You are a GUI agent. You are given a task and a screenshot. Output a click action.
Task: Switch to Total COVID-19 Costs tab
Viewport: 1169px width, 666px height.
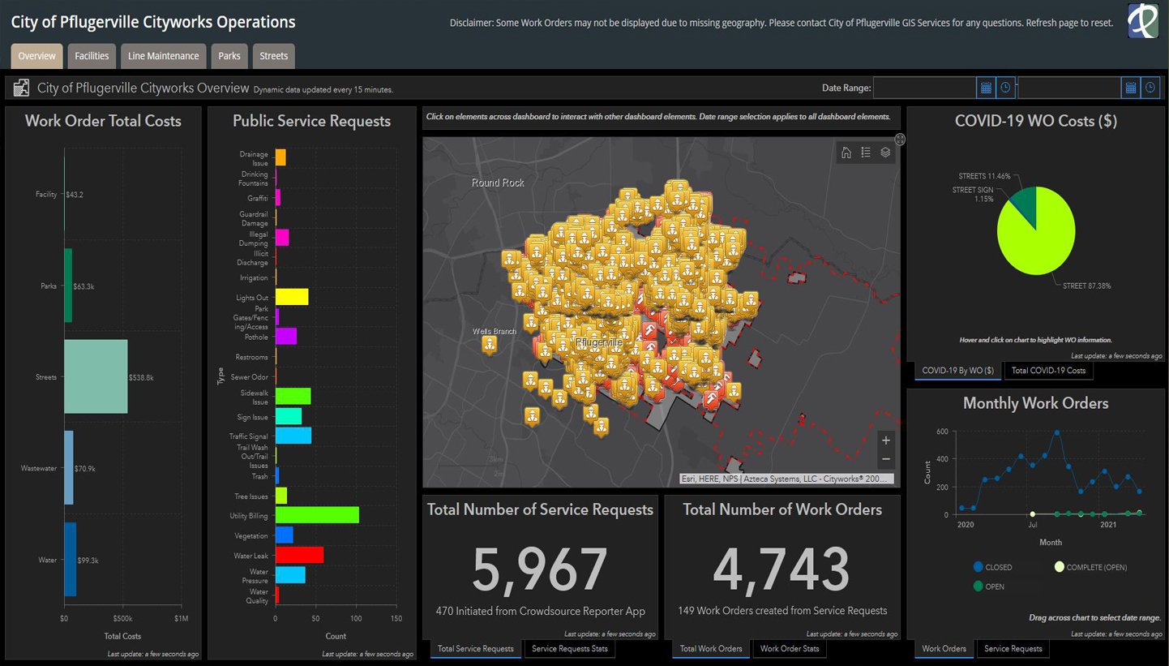pyautogui.click(x=1048, y=370)
